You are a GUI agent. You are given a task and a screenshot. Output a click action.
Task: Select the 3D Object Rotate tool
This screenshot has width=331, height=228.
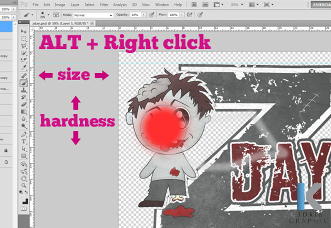24,164
